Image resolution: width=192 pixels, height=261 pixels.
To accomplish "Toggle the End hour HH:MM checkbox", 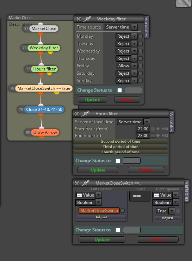I will coord(153,136).
